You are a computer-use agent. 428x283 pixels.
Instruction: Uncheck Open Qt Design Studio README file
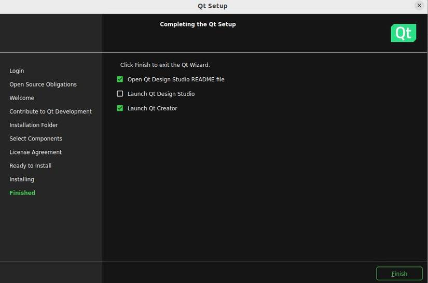tap(120, 79)
